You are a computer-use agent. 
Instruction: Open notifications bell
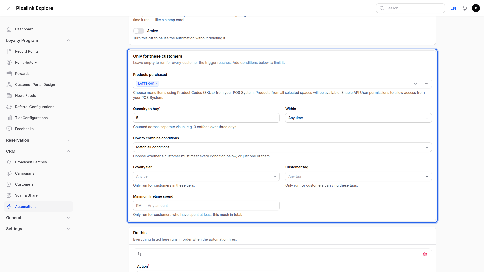point(465,8)
